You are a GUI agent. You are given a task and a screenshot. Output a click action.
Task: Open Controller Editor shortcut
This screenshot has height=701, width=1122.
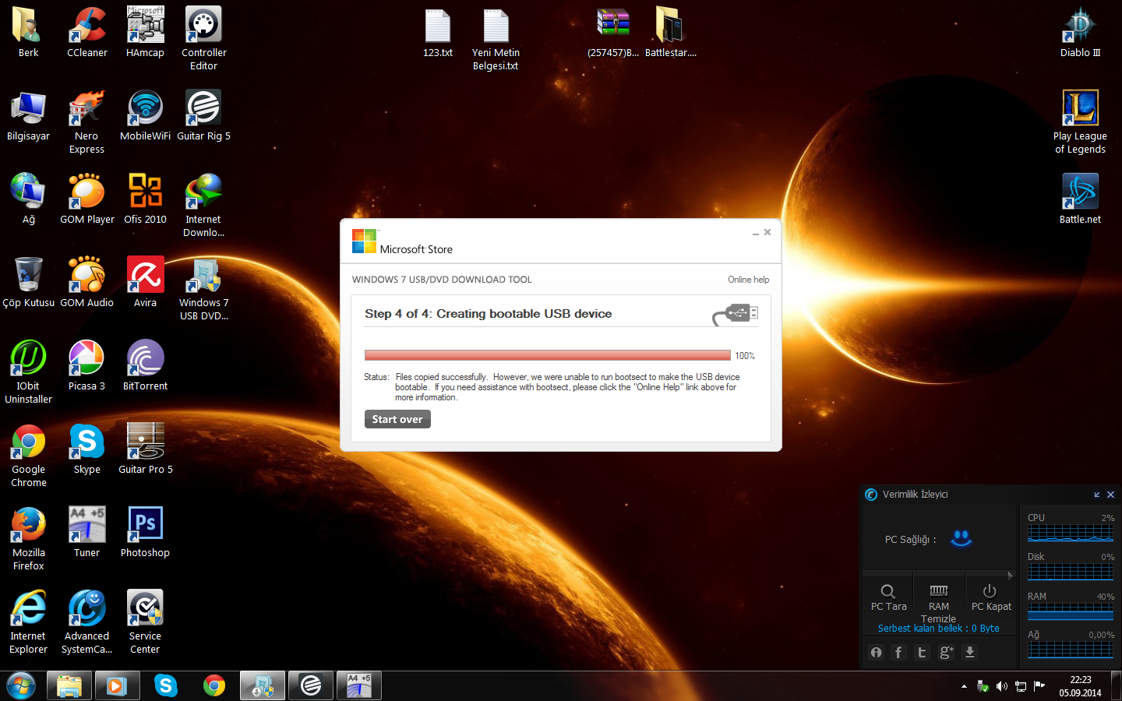point(203,39)
